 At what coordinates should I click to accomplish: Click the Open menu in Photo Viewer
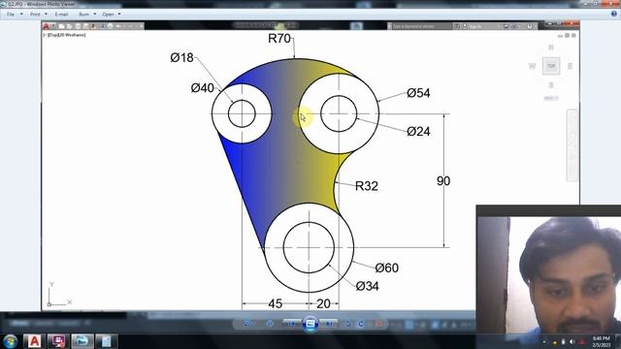pos(108,15)
